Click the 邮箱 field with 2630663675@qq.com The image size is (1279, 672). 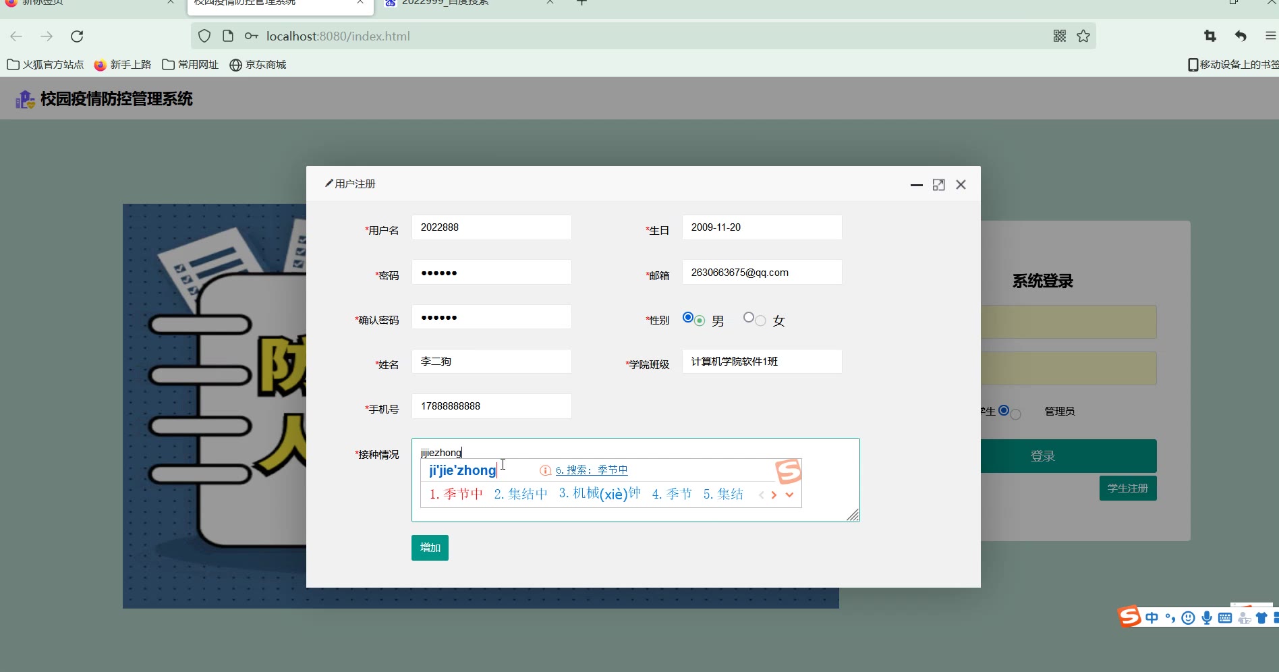pos(762,273)
